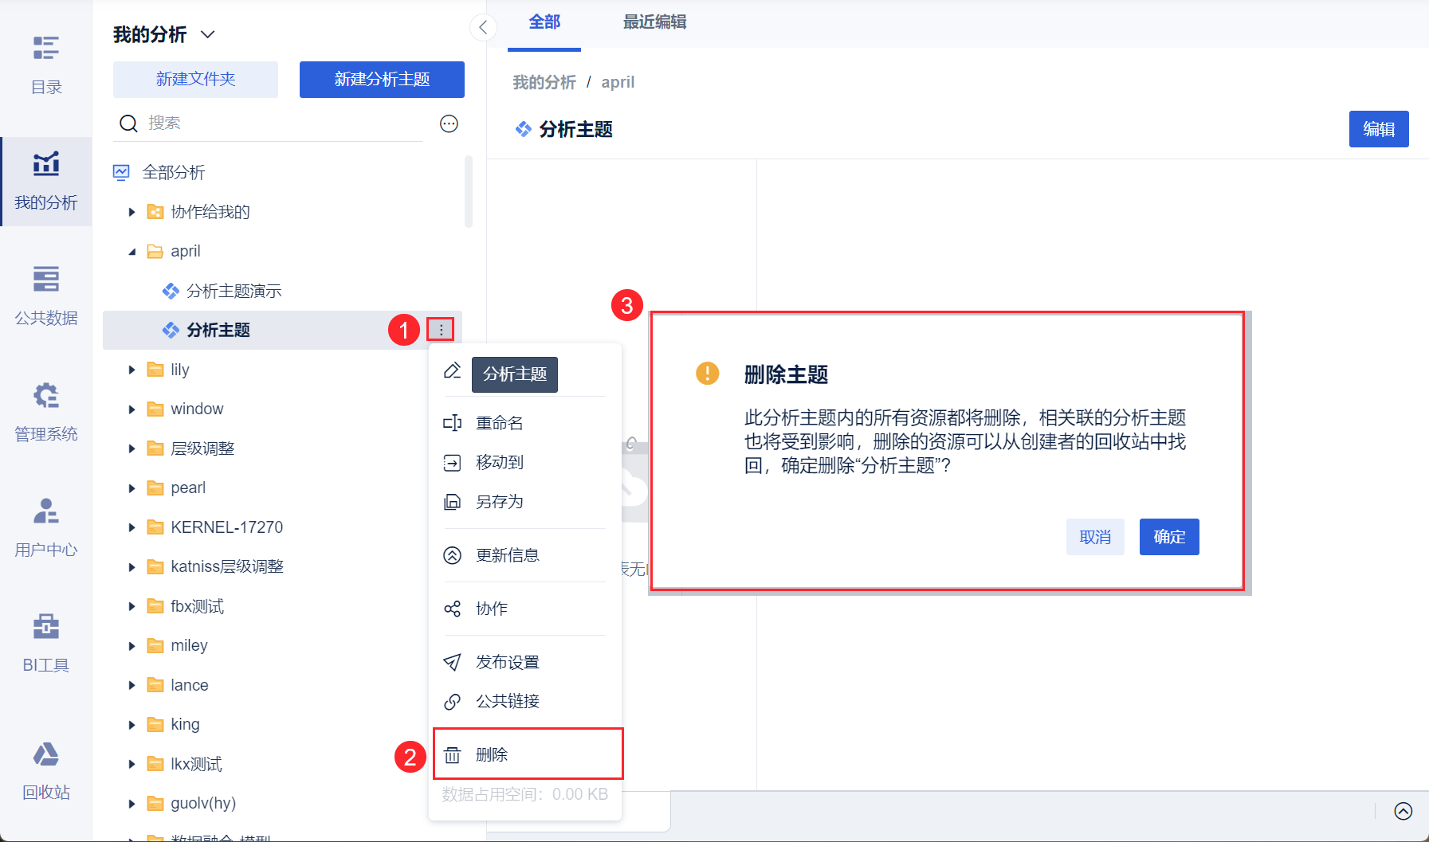Choose 删除 from the context menu
Screen dimensions: 1429x842
(528, 754)
